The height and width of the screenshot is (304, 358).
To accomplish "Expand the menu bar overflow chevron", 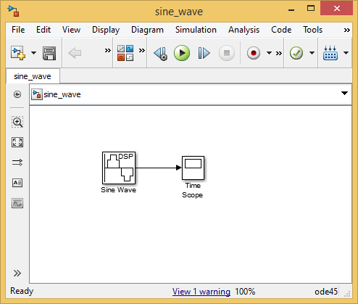I will [347, 30].
